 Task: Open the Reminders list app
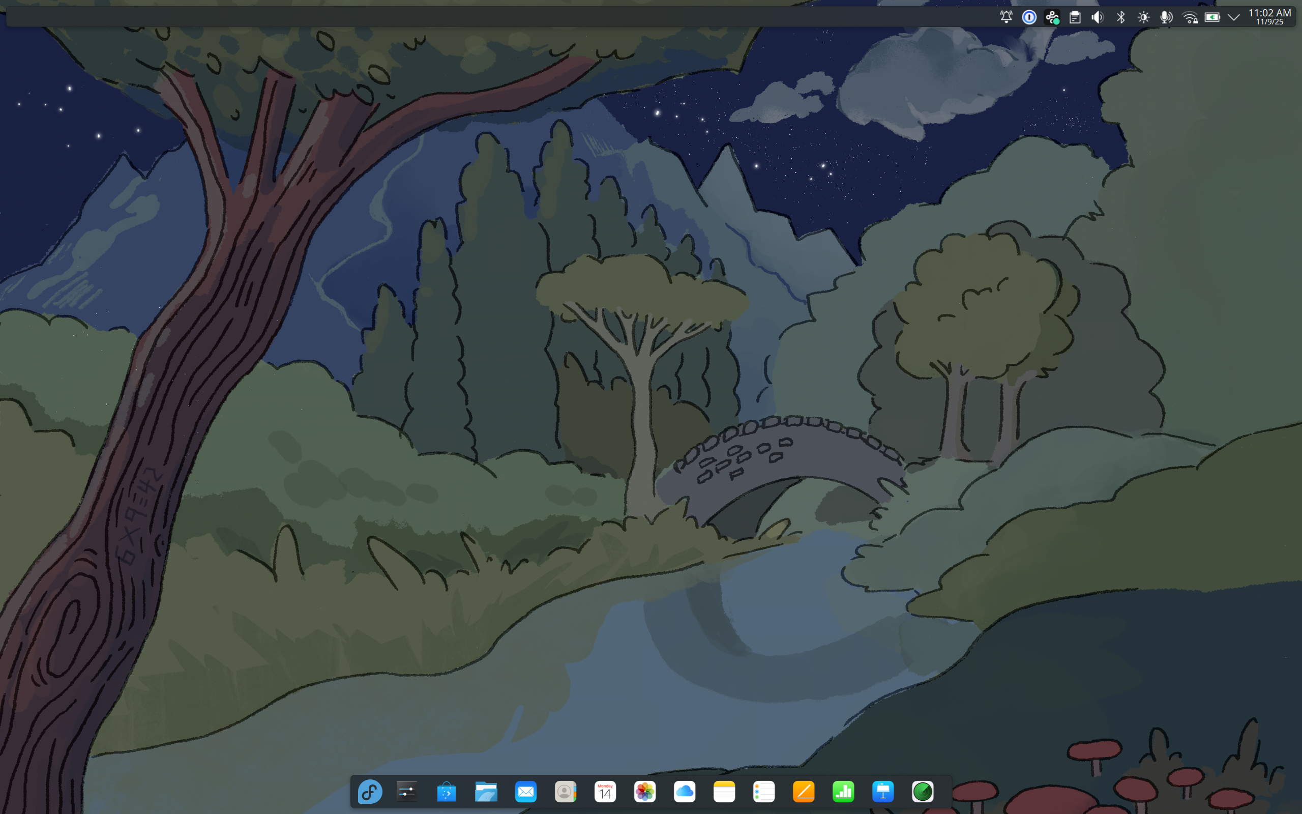click(763, 792)
